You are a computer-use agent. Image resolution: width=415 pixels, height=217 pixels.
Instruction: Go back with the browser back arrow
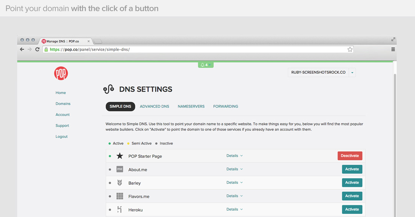click(22, 49)
